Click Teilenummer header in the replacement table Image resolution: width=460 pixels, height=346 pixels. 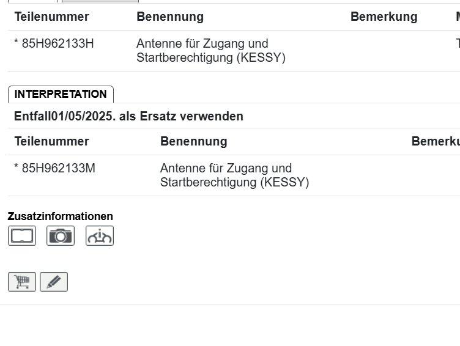coord(51,142)
